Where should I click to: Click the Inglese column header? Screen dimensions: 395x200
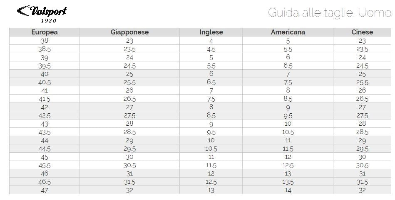pos(211,32)
